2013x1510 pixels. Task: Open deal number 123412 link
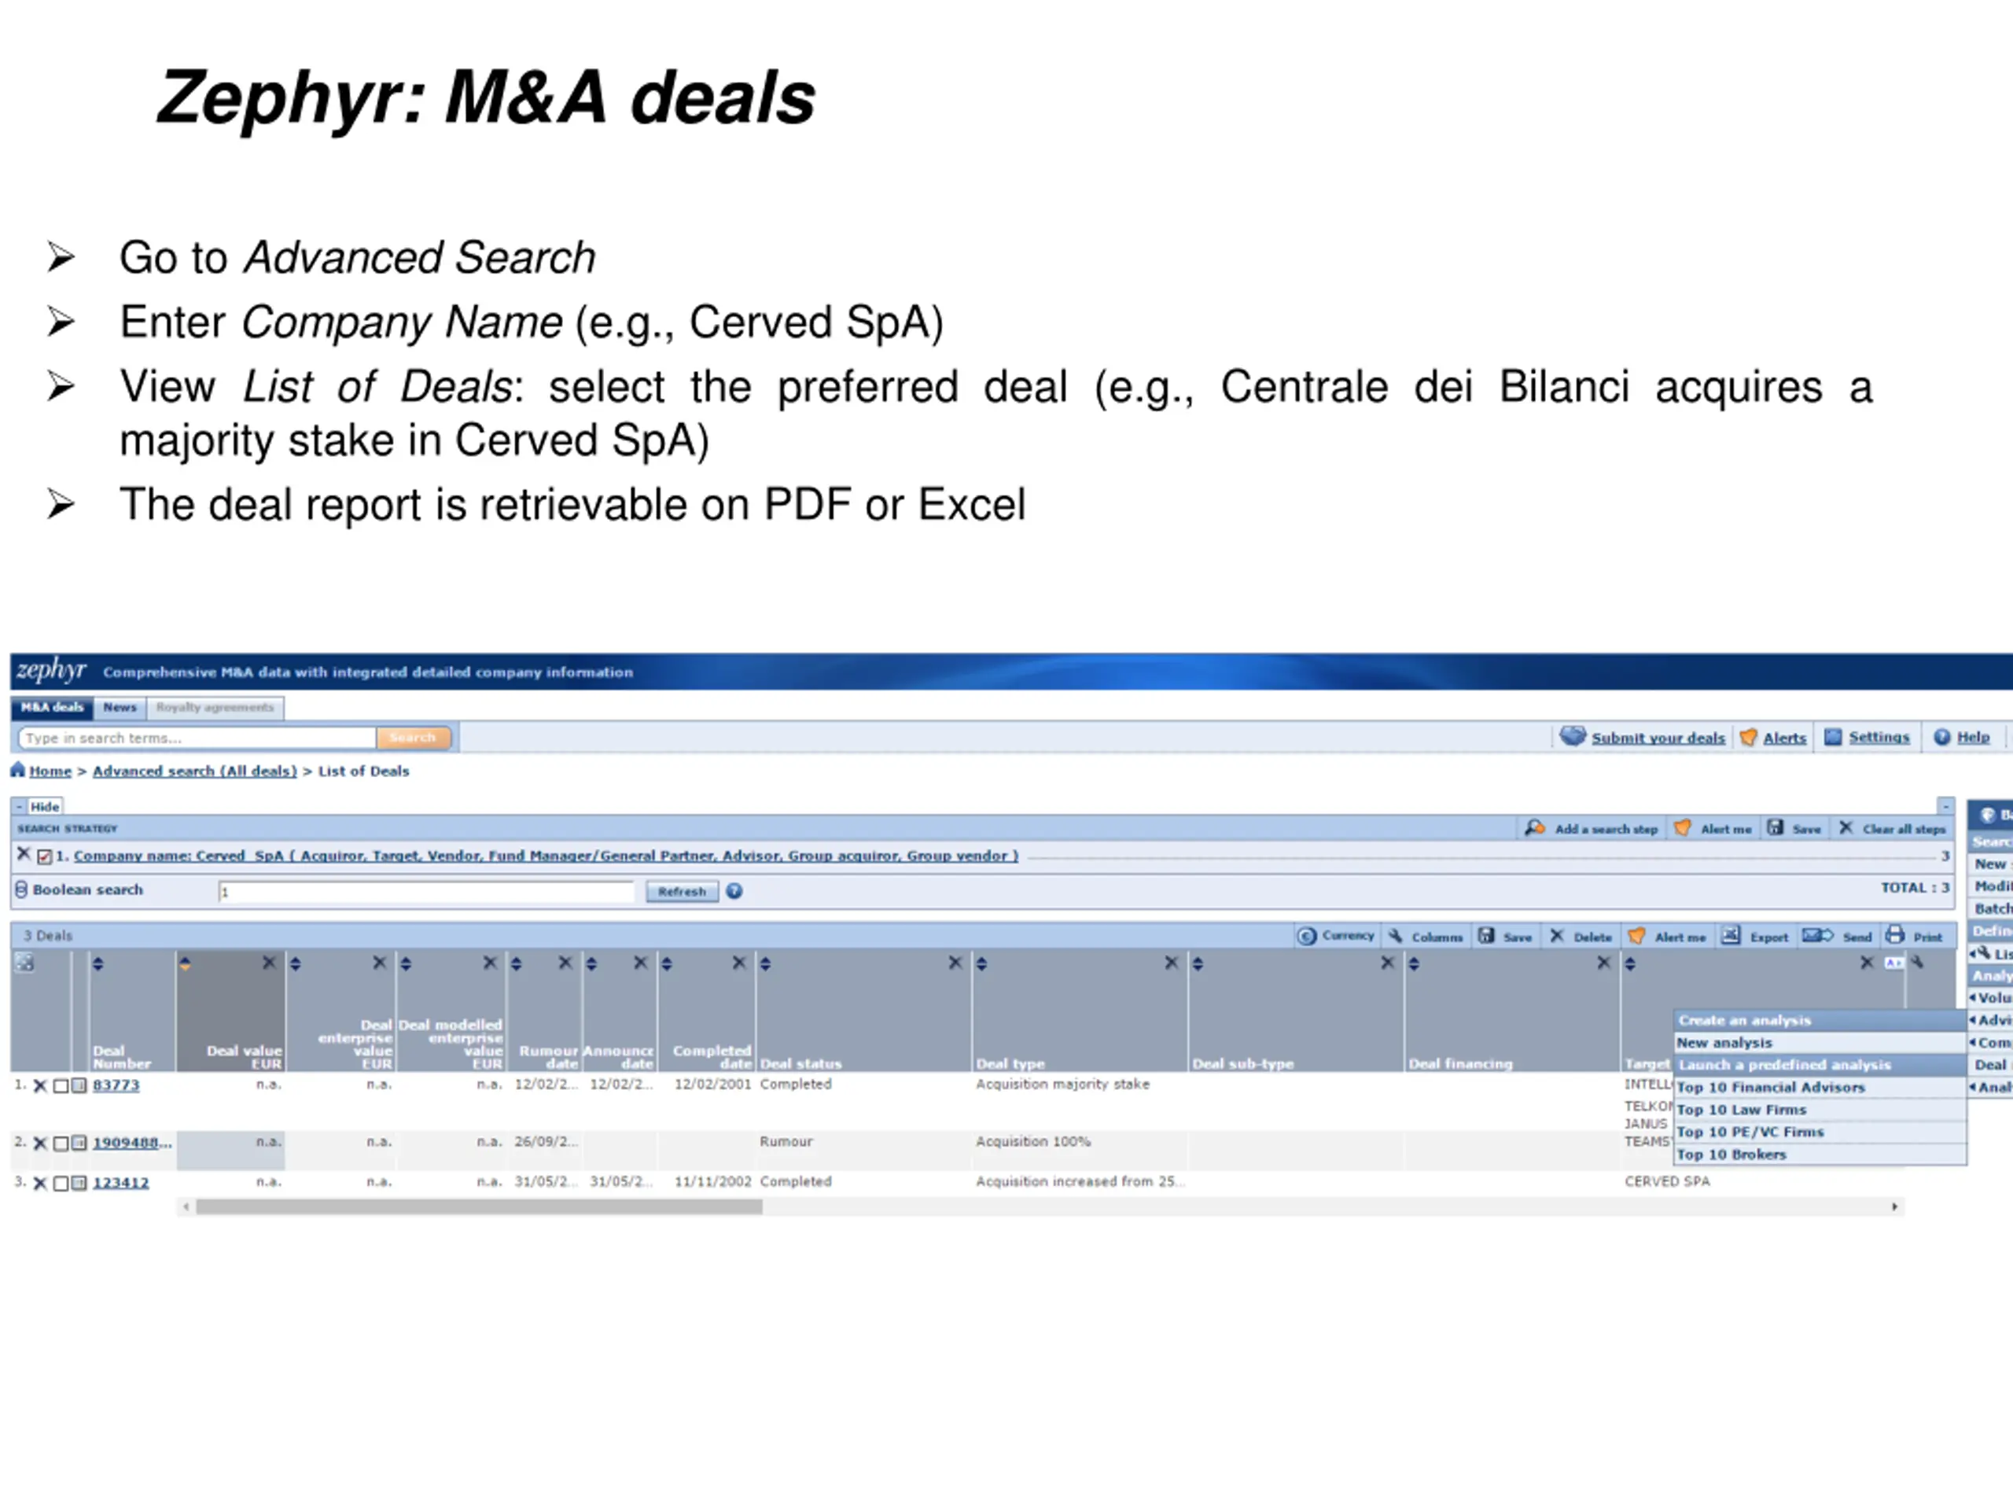(120, 1184)
